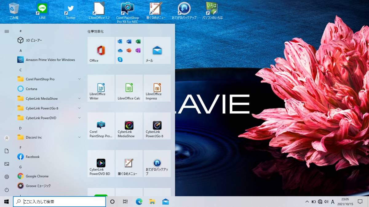Open Power options in Start sidebar
This screenshot has height=207, width=369.
coord(7,190)
